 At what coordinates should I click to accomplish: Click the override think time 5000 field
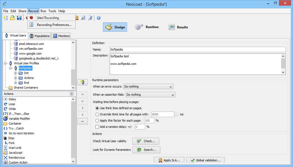[162, 114]
